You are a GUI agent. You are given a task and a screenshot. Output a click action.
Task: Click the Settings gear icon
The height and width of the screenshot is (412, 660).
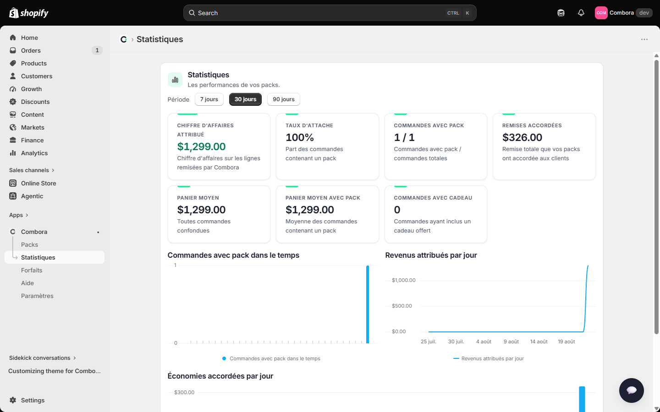[13, 400]
